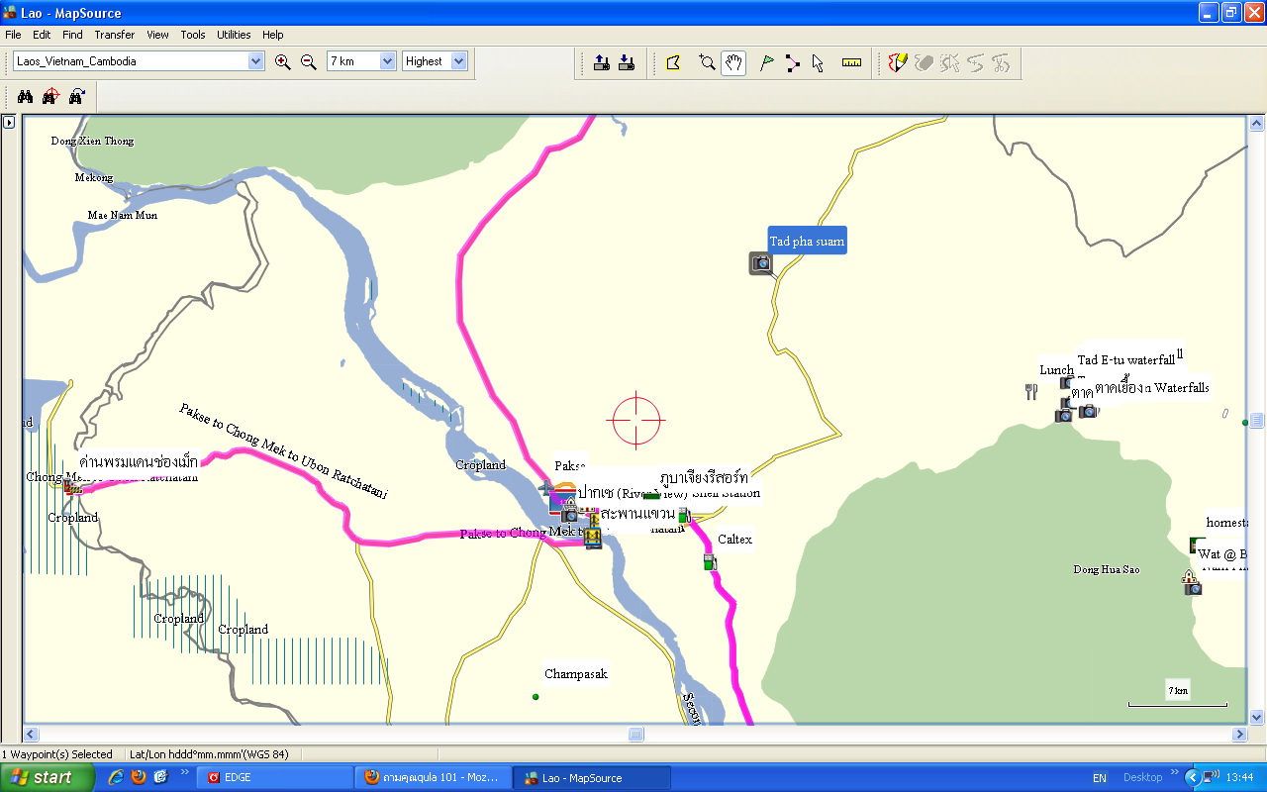Click the Tad pha suam waypoint label

click(x=807, y=242)
